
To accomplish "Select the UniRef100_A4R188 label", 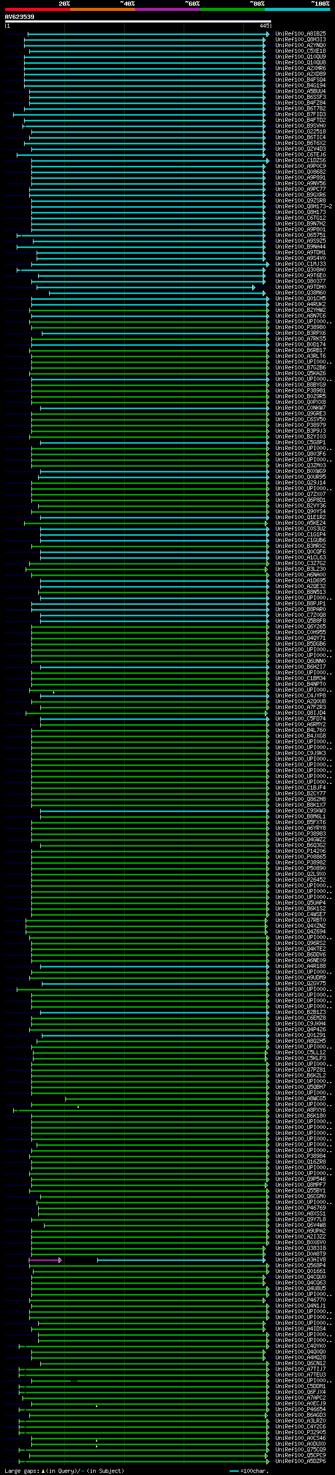I will coord(300,966).
